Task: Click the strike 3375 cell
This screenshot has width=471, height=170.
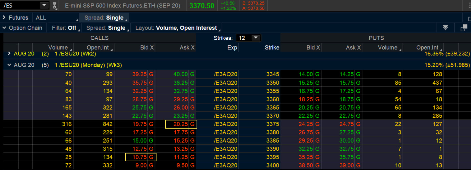Action: (x=273, y=124)
